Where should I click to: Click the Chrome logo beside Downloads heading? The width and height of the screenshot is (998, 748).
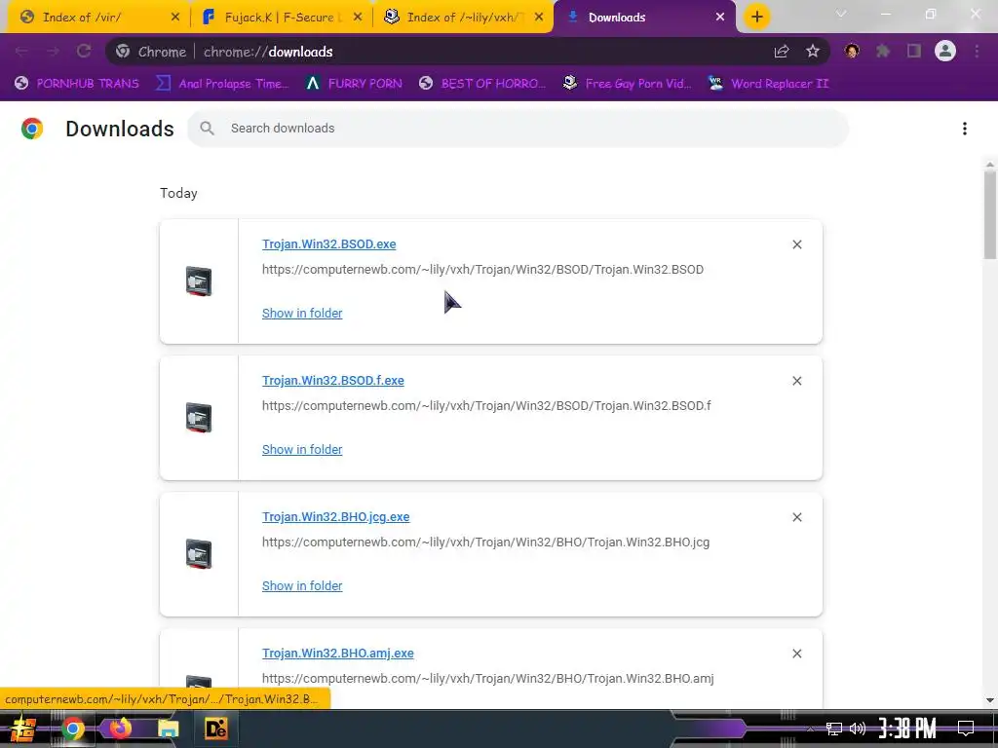(x=32, y=129)
